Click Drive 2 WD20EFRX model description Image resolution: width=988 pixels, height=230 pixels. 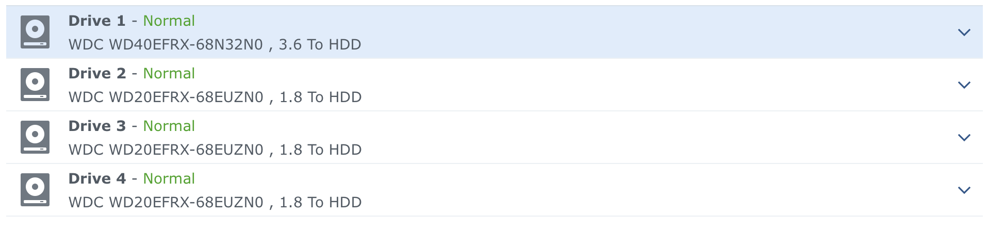point(215,97)
